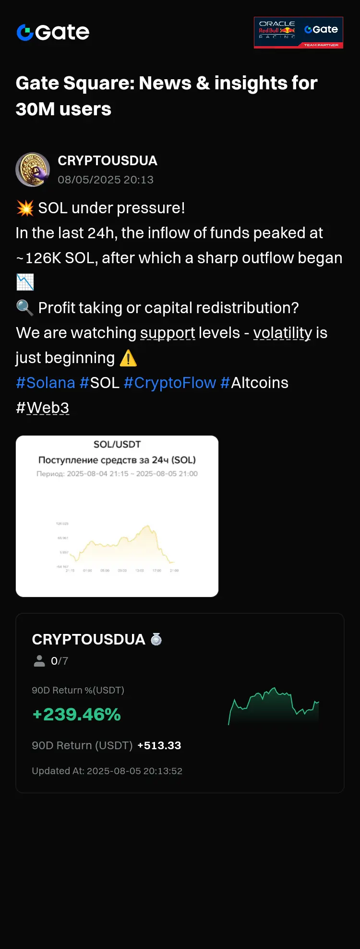Click the Gate logo at top left

coord(53,32)
